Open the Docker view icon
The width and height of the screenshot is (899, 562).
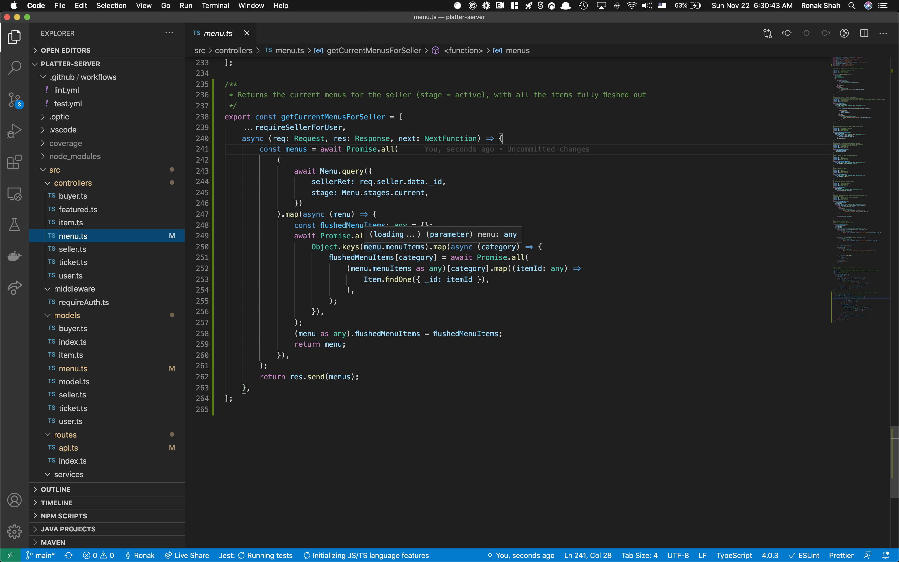click(14, 256)
